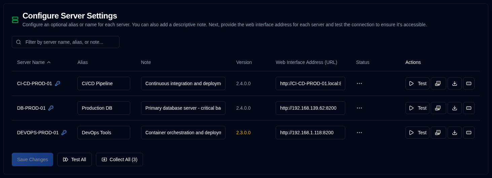Click the Configure Server Settings heading

tap(70, 16)
